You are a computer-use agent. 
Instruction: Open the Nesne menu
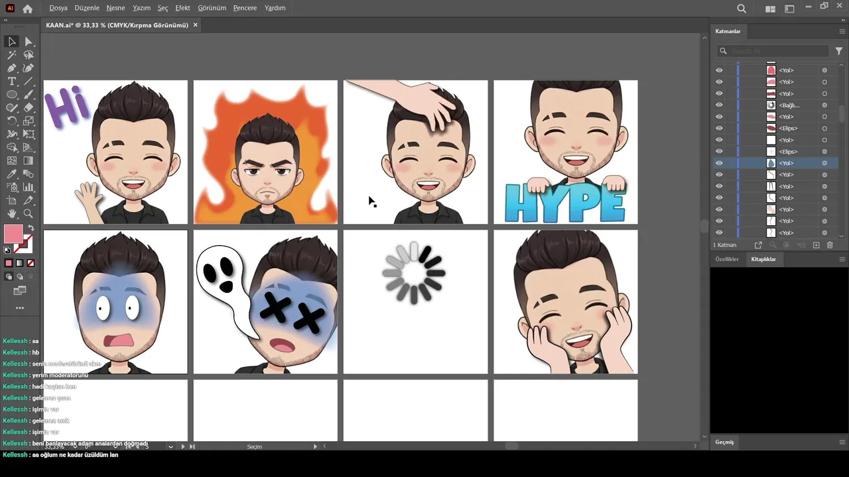(x=115, y=8)
